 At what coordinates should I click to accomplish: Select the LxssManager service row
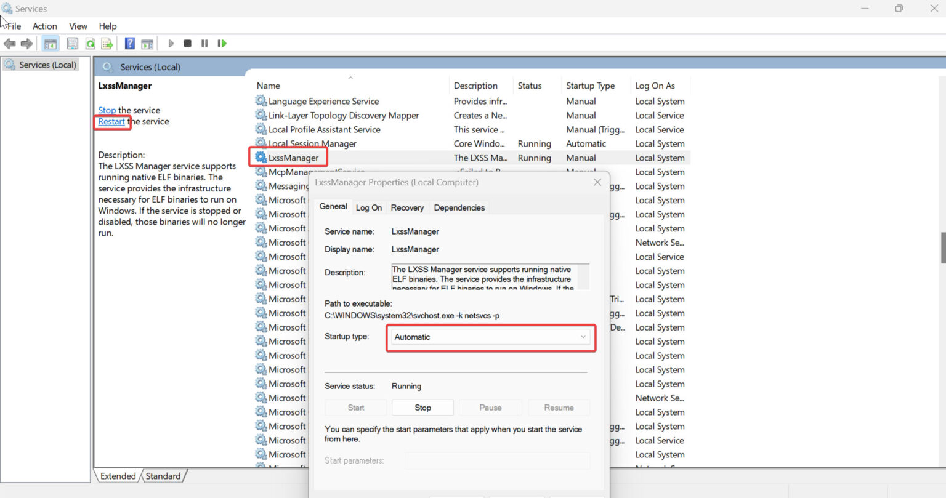(x=293, y=158)
